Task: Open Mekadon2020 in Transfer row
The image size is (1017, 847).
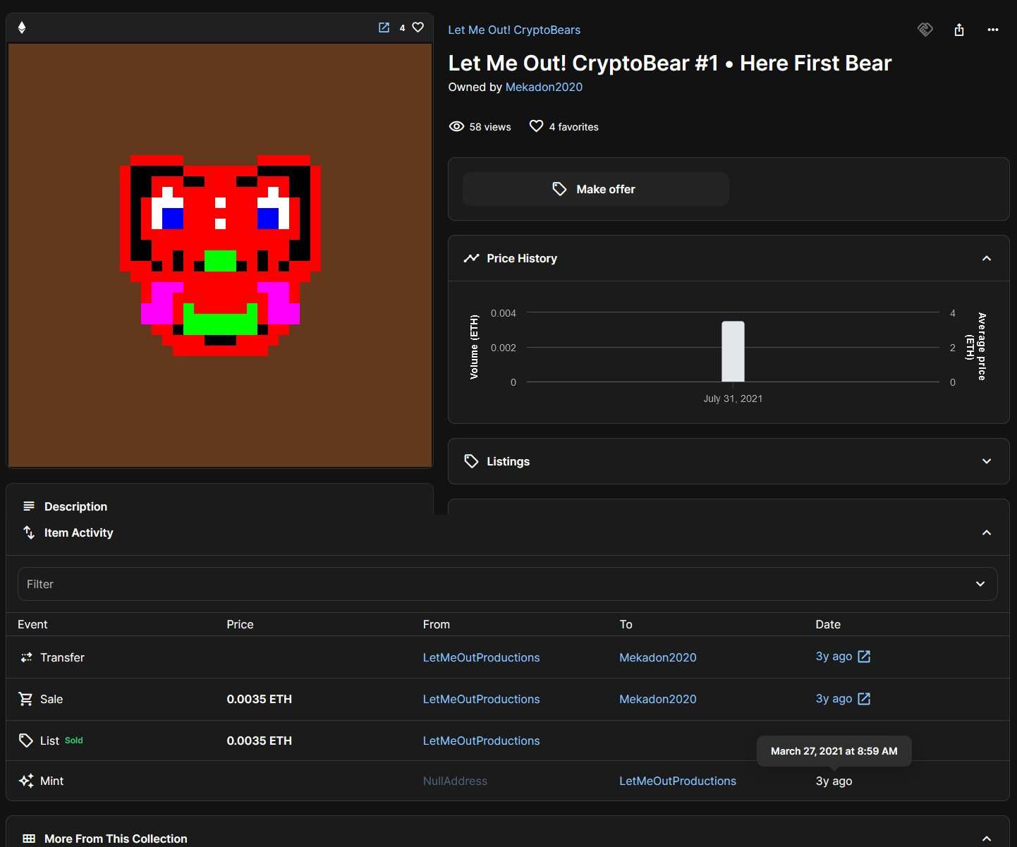Action: 657,657
